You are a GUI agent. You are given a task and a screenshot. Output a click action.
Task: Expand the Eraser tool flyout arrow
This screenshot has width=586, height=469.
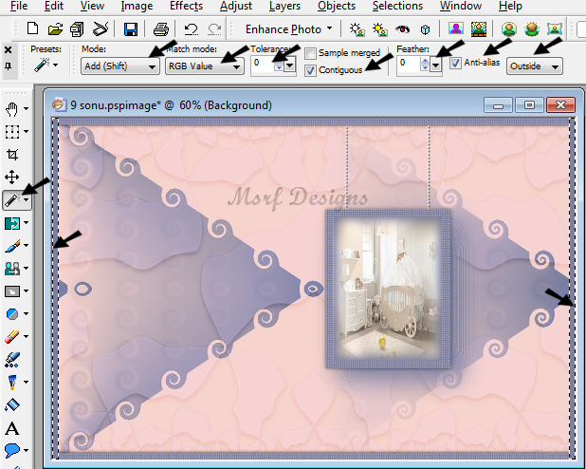26,336
